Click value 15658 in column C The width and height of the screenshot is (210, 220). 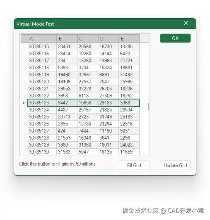pos(87,103)
